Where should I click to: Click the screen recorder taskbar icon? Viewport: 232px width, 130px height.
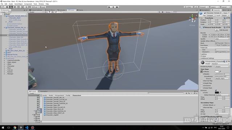click(x=33, y=127)
